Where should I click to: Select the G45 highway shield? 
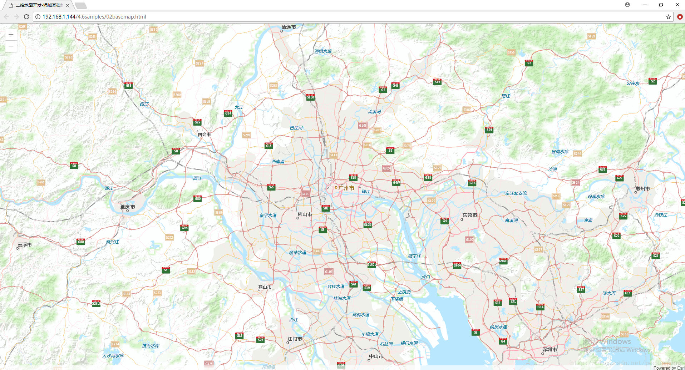(395, 85)
